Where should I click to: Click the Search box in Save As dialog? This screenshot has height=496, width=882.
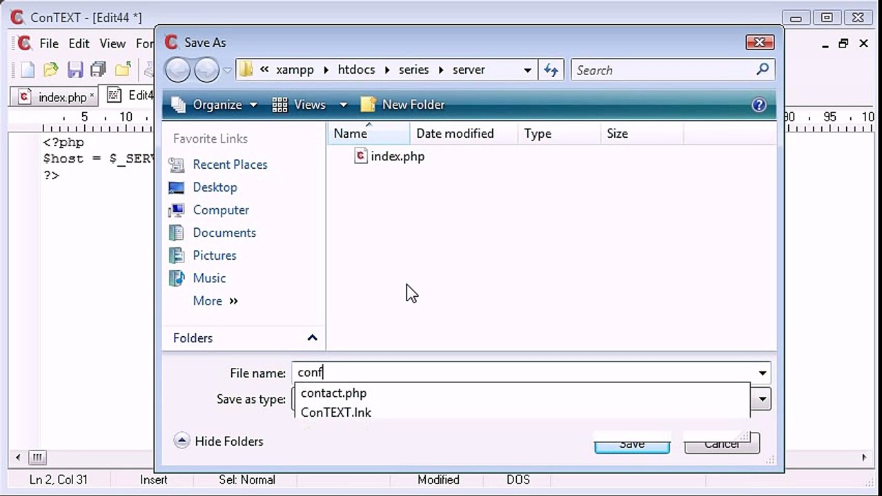click(x=673, y=70)
